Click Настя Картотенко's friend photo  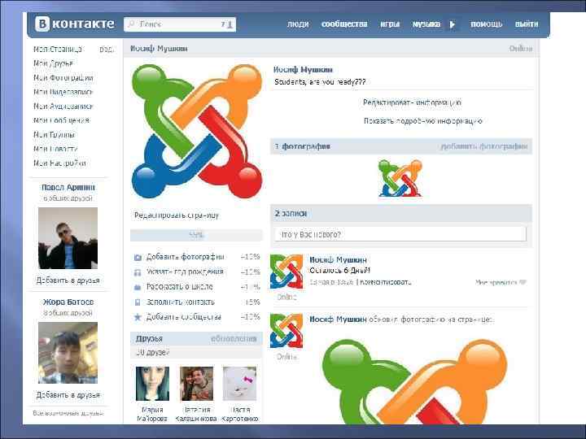(239, 384)
